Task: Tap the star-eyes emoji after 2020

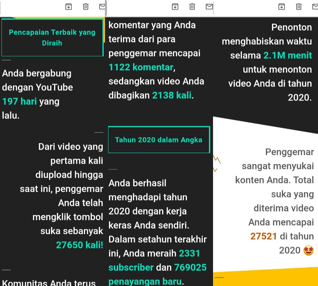Action: click(308, 250)
